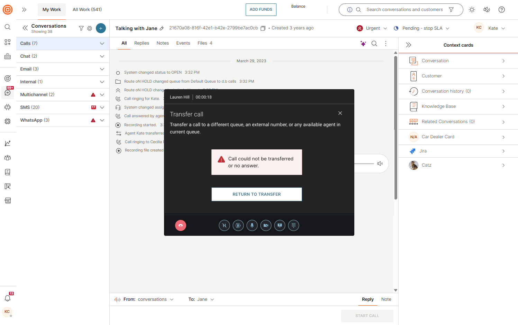The height and width of the screenshot is (325, 518).
Task: Toggle dark mode with the sun icon
Action: point(472,10)
